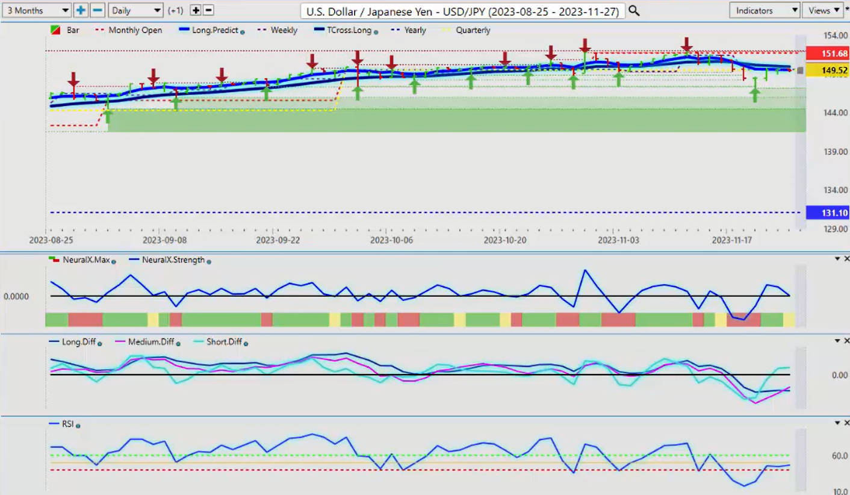Click the Yearly legend label

coord(415,30)
